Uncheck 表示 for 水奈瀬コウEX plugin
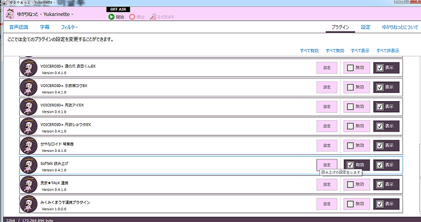 point(379,87)
